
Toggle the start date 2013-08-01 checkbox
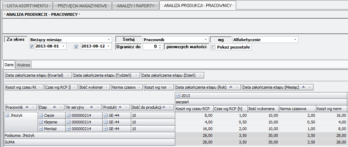click(32, 47)
